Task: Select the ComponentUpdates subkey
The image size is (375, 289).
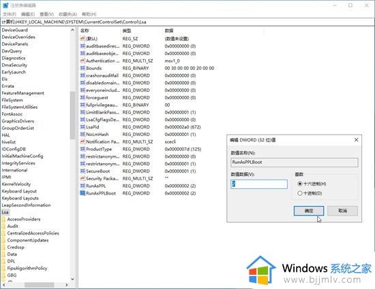Action: coord(28,240)
